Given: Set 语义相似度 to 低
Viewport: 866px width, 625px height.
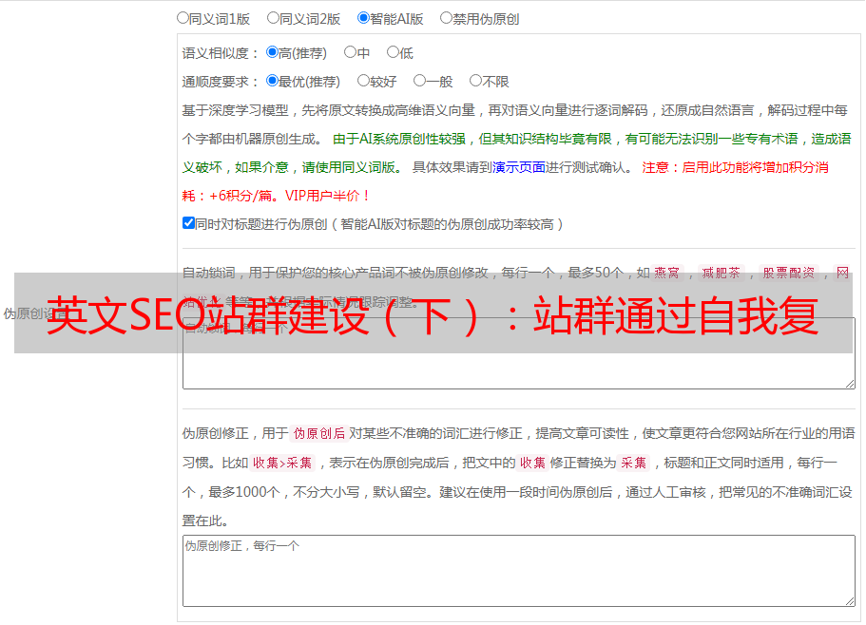Looking at the screenshot, I should 393,52.
